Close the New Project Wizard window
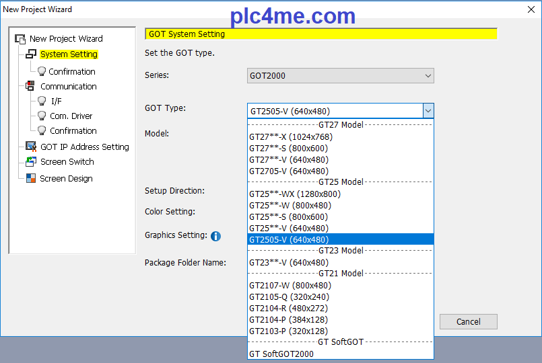The image size is (542, 363). [x=529, y=9]
